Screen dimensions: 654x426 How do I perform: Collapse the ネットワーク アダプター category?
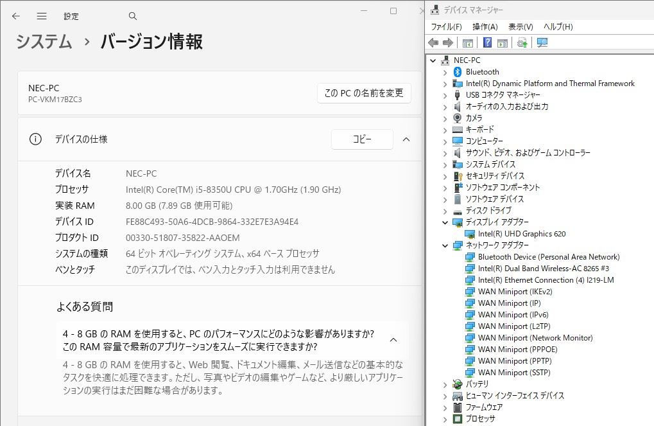tap(445, 245)
